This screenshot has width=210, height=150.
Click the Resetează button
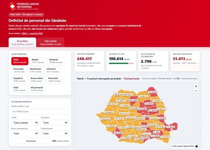point(31,141)
